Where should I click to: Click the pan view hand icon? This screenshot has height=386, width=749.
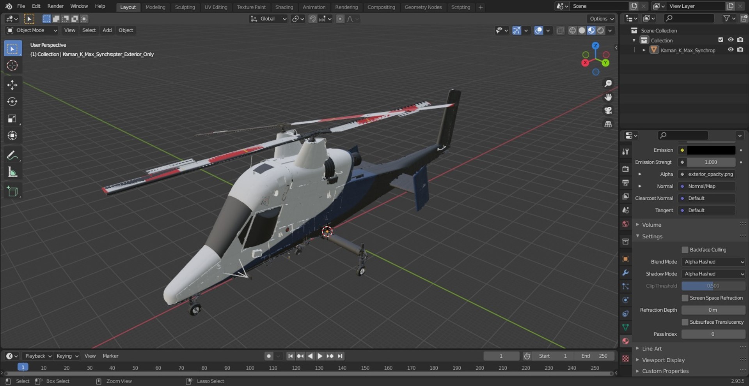pyautogui.click(x=608, y=97)
